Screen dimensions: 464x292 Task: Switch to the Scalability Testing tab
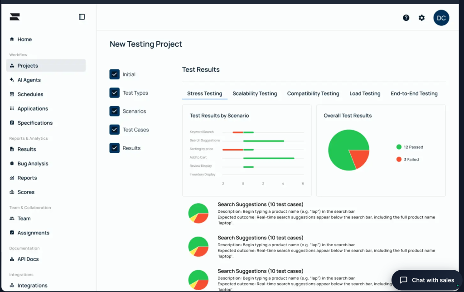pyautogui.click(x=255, y=93)
